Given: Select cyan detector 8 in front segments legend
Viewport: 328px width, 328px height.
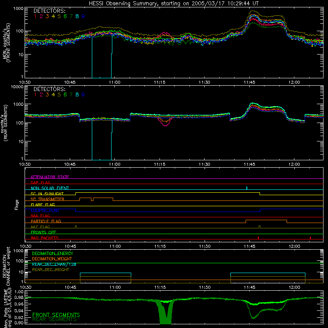Looking at the screenshot, I should [77, 16].
